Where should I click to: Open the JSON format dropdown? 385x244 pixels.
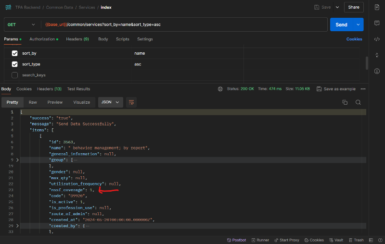click(110, 102)
